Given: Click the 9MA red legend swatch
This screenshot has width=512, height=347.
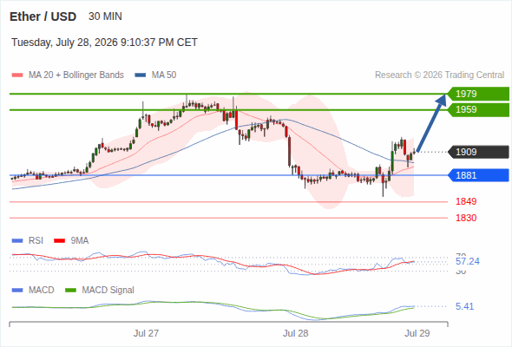Looking at the screenshot, I should (x=59, y=241).
